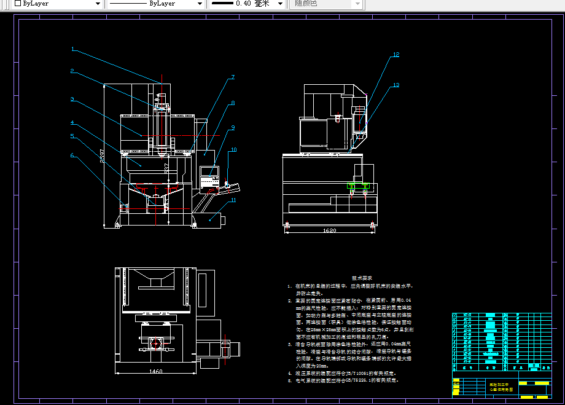
Task: Select part callout number 2 in front view
Action: tap(72, 71)
